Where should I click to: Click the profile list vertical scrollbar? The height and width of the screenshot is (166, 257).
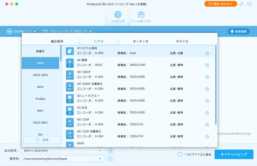(x=216, y=85)
